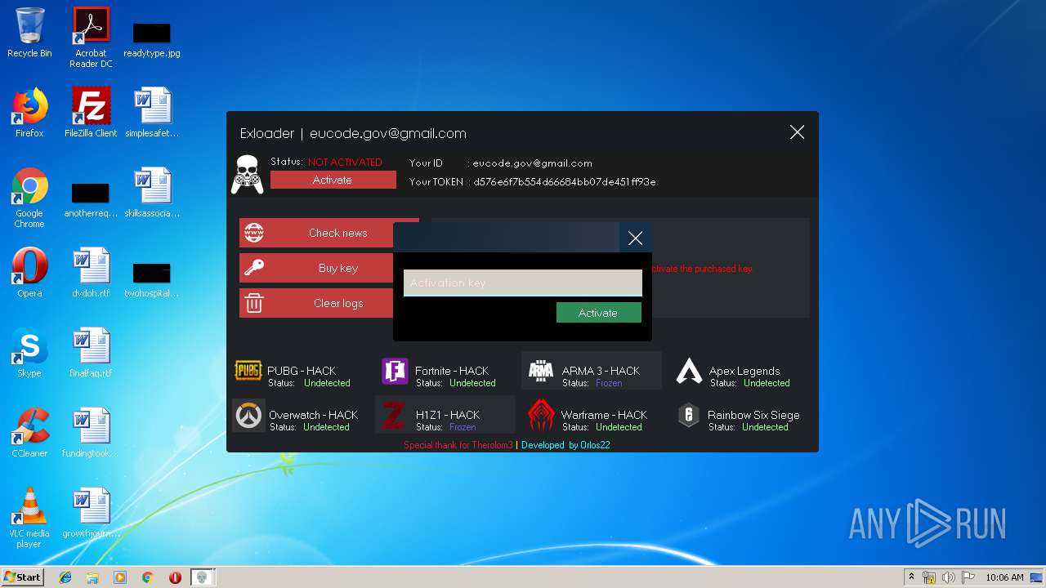Select the anotherreq desktop file
The height and width of the screenshot is (588, 1046).
[91, 199]
